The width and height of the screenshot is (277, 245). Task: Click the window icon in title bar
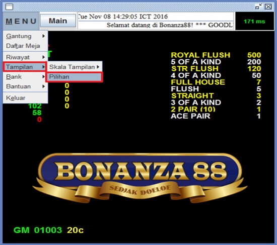pyautogui.click(x=9, y=7)
